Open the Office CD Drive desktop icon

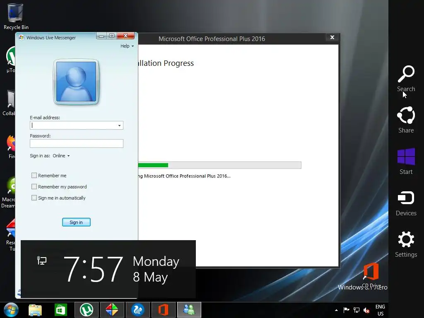(371, 275)
